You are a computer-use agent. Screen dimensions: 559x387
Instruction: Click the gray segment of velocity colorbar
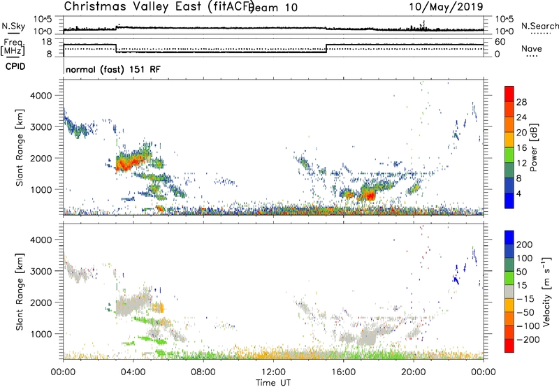509,291
